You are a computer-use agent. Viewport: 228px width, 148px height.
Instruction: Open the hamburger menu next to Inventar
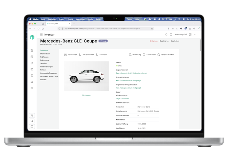41,35
